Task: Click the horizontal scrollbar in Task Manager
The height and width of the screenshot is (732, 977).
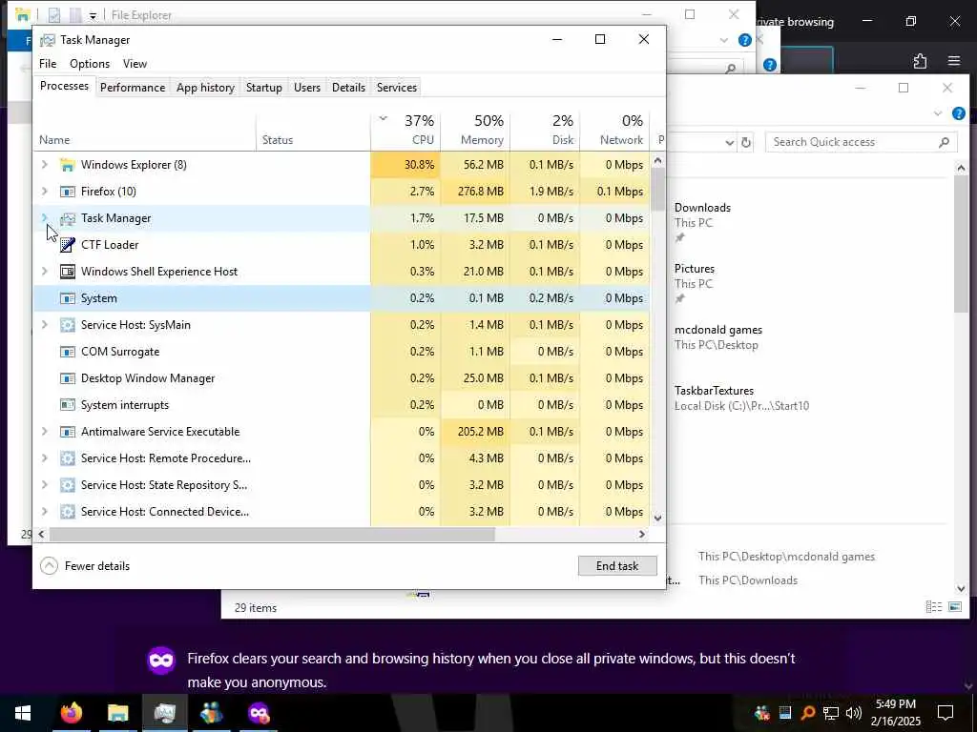Action: (x=272, y=535)
